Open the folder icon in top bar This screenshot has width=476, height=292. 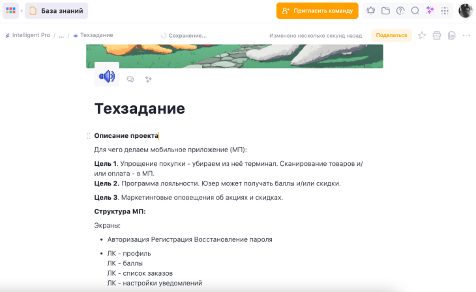tap(385, 10)
